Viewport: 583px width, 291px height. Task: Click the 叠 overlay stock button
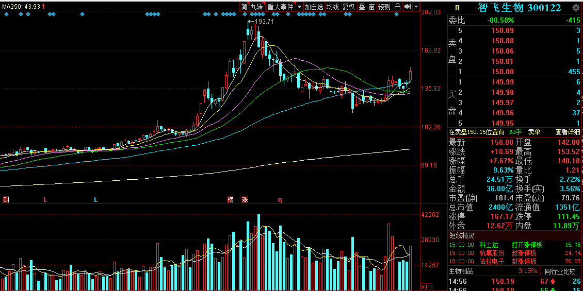pyautogui.click(x=362, y=6)
